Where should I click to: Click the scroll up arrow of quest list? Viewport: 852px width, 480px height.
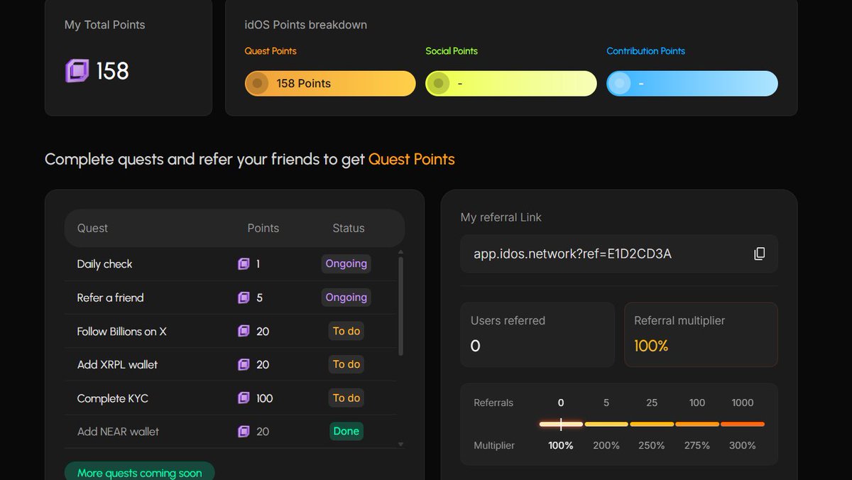(401, 252)
